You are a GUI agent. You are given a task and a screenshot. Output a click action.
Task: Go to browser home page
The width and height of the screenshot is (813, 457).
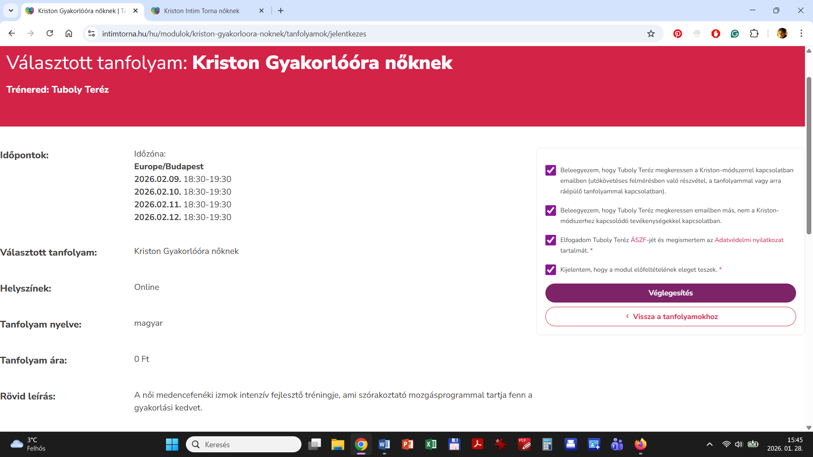pyautogui.click(x=69, y=33)
